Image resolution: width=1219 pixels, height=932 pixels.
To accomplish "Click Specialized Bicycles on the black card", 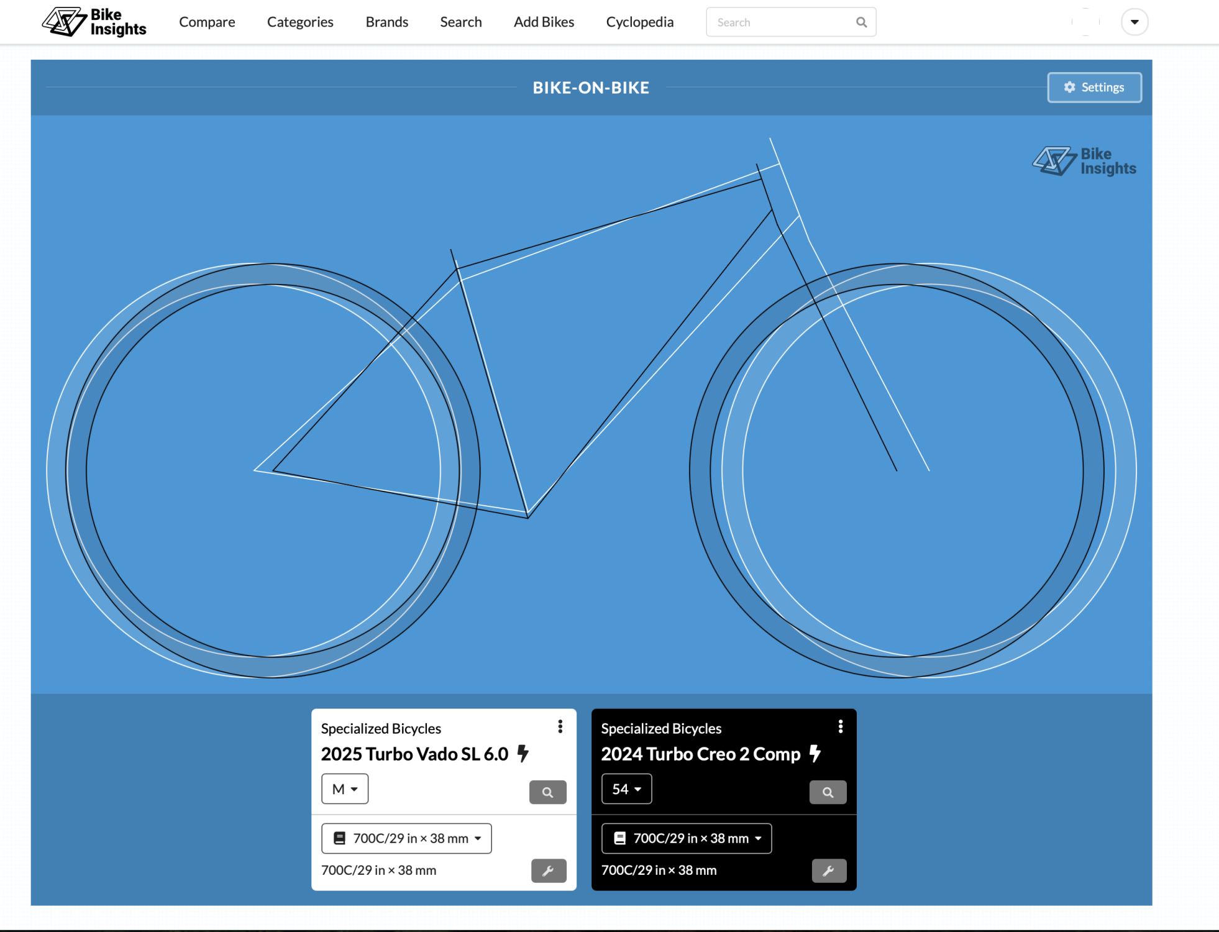I will point(661,728).
